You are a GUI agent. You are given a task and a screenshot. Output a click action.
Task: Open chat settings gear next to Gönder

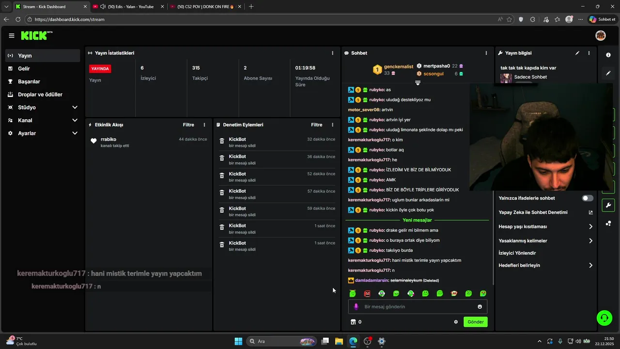pos(456,322)
